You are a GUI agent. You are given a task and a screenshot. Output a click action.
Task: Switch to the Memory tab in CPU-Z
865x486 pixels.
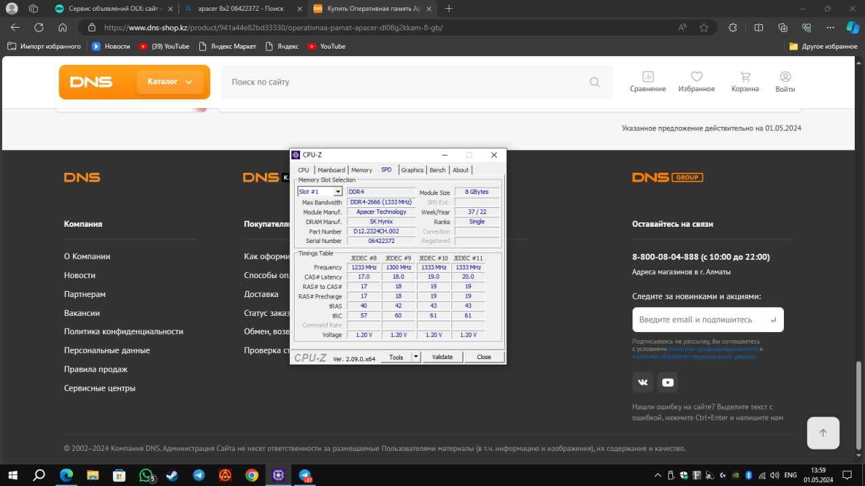362,170
